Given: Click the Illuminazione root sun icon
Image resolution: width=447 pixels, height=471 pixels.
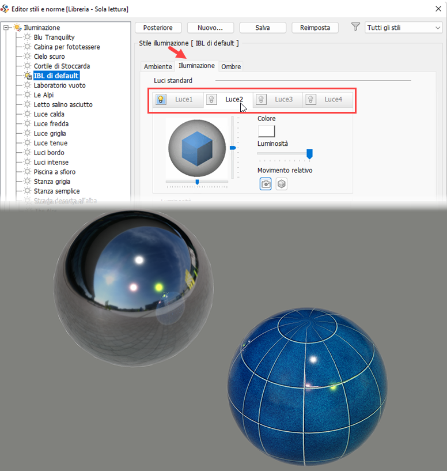Looking at the screenshot, I should [18, 28].
